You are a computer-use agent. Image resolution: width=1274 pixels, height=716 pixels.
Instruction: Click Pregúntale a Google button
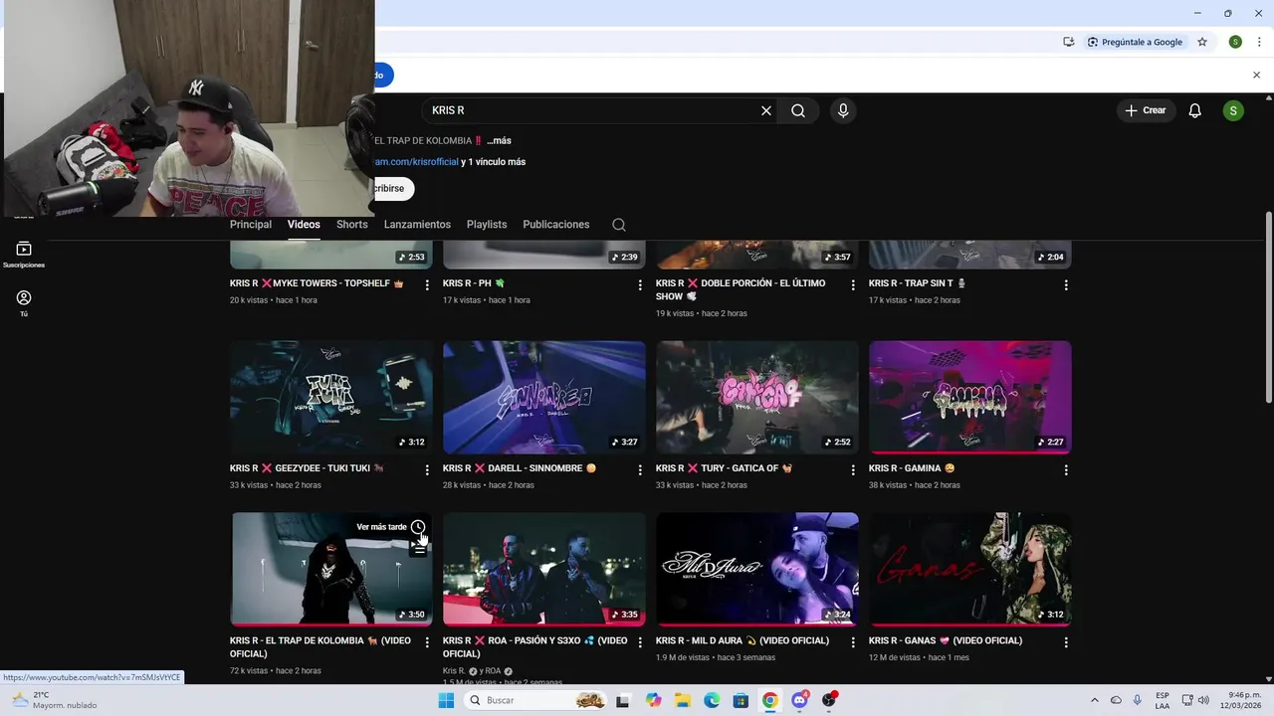[1136, 42]
